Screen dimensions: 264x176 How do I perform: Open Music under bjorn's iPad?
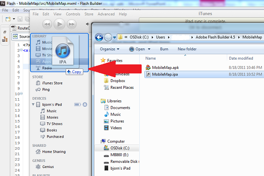click(52, 111)
